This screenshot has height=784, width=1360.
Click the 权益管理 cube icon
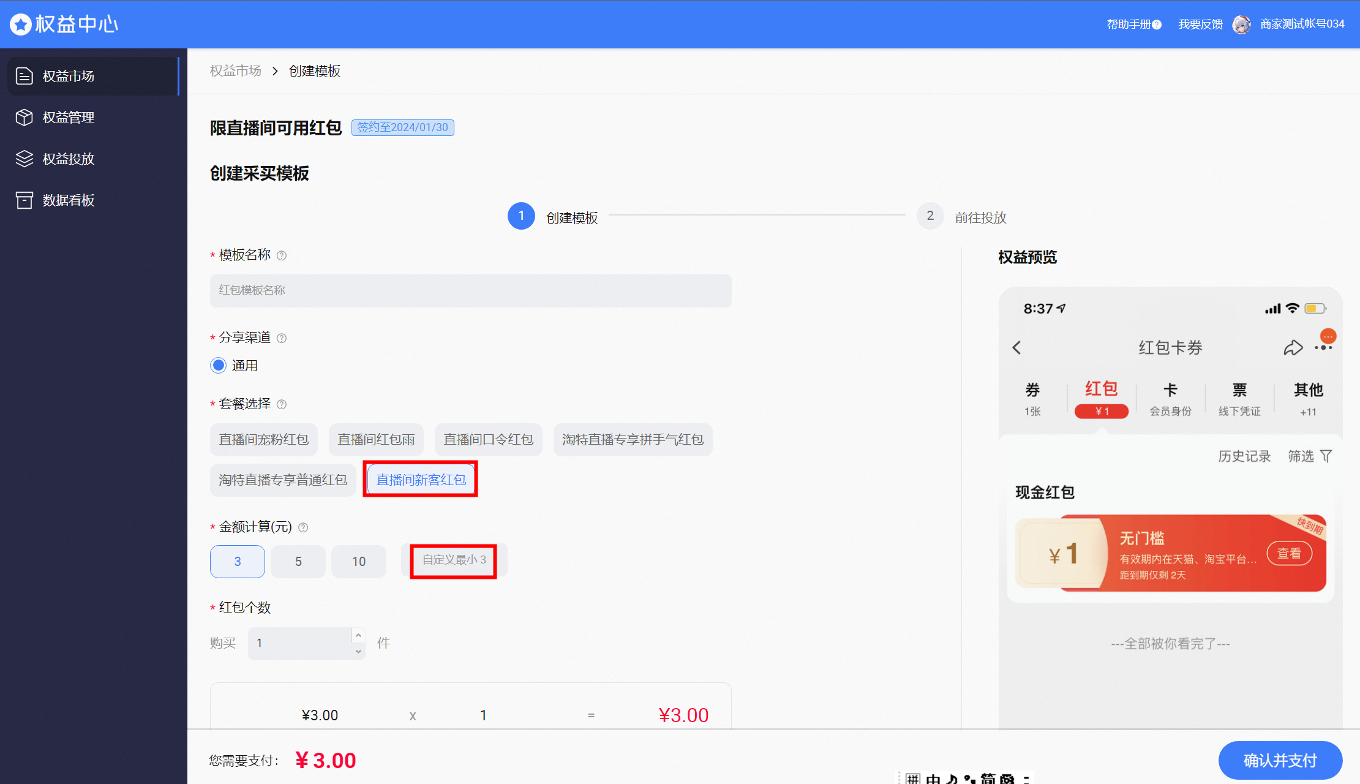(24, 117)
